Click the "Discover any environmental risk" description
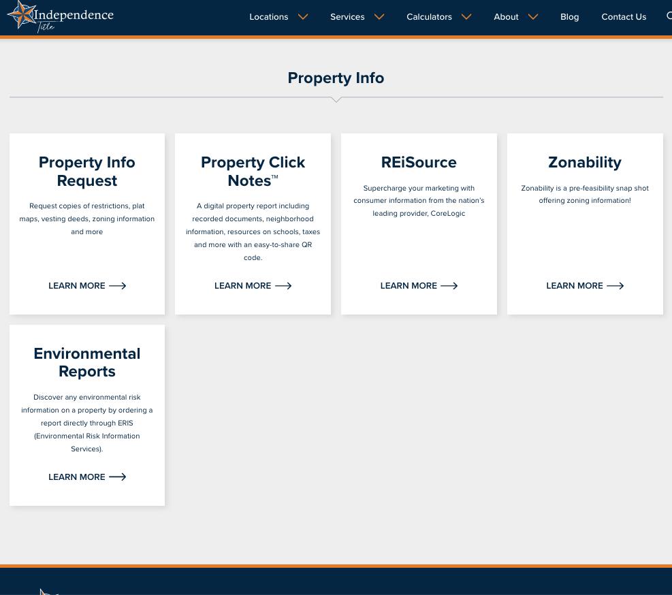This screenshot has height=595, width=672. point(87,423)
